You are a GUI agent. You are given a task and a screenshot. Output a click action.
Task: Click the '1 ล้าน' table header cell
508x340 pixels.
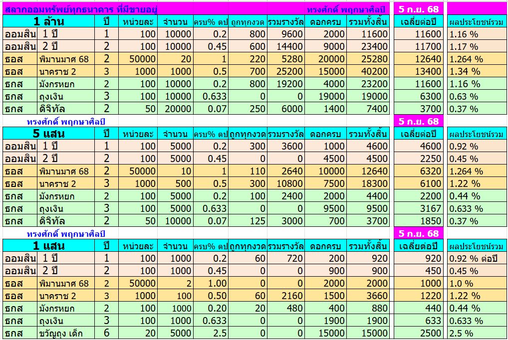(x=49, y=21)
